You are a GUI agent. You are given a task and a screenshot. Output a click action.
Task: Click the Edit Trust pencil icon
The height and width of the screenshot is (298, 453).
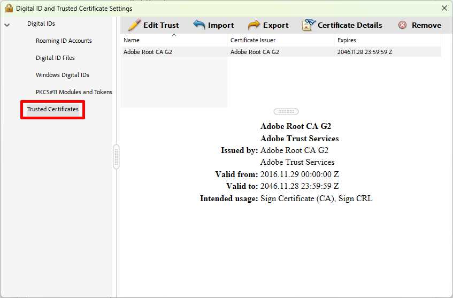point(134,25)
